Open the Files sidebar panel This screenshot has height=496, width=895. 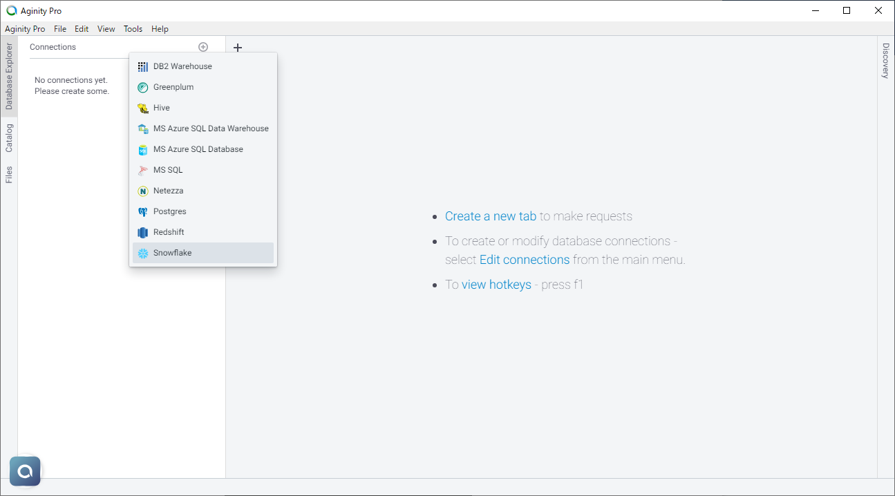tap(10, 177)
